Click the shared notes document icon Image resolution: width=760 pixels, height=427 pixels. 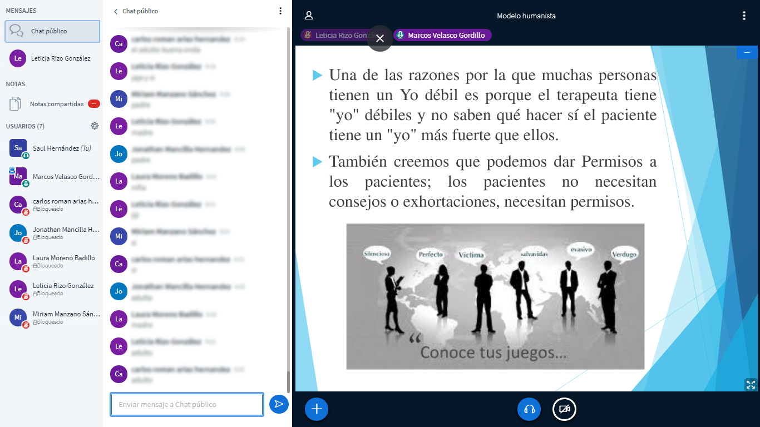point(16,104)
